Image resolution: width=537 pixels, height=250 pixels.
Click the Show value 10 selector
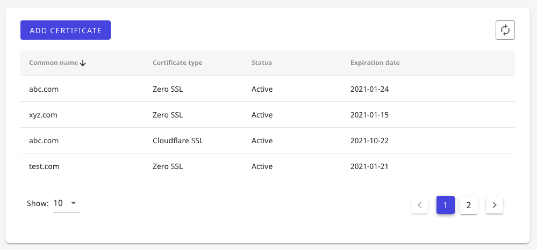[67, 203]
